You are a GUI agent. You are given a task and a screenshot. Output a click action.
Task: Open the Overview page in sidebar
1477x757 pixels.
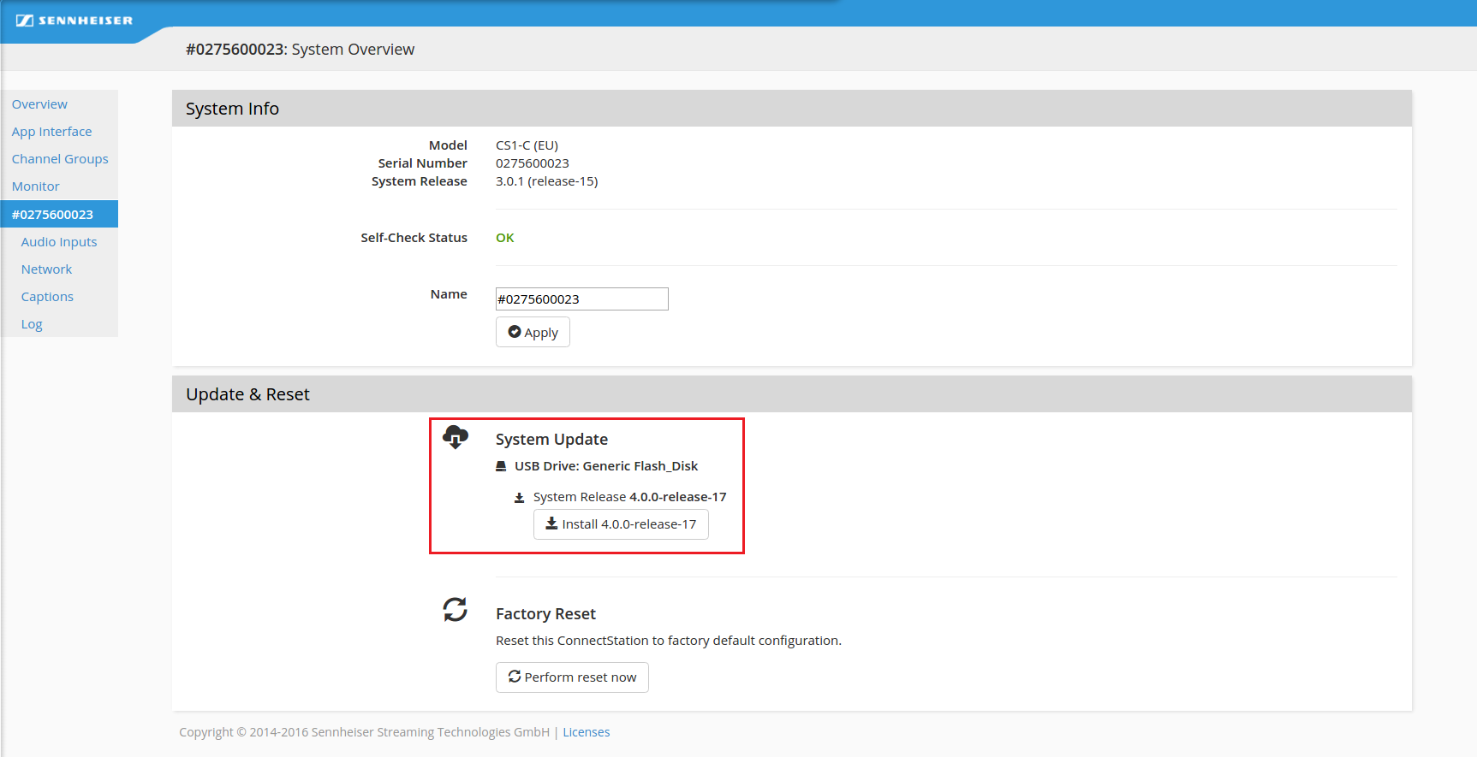(39, 104)
